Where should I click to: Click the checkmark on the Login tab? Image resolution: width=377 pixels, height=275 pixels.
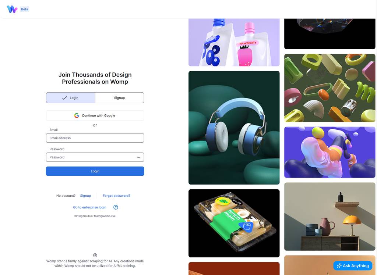point(64,98)
